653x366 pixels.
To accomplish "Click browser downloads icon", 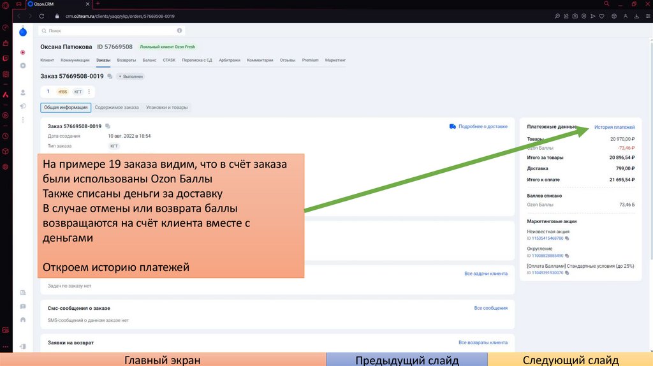I will pyautogui.click(x=636, y=16).
